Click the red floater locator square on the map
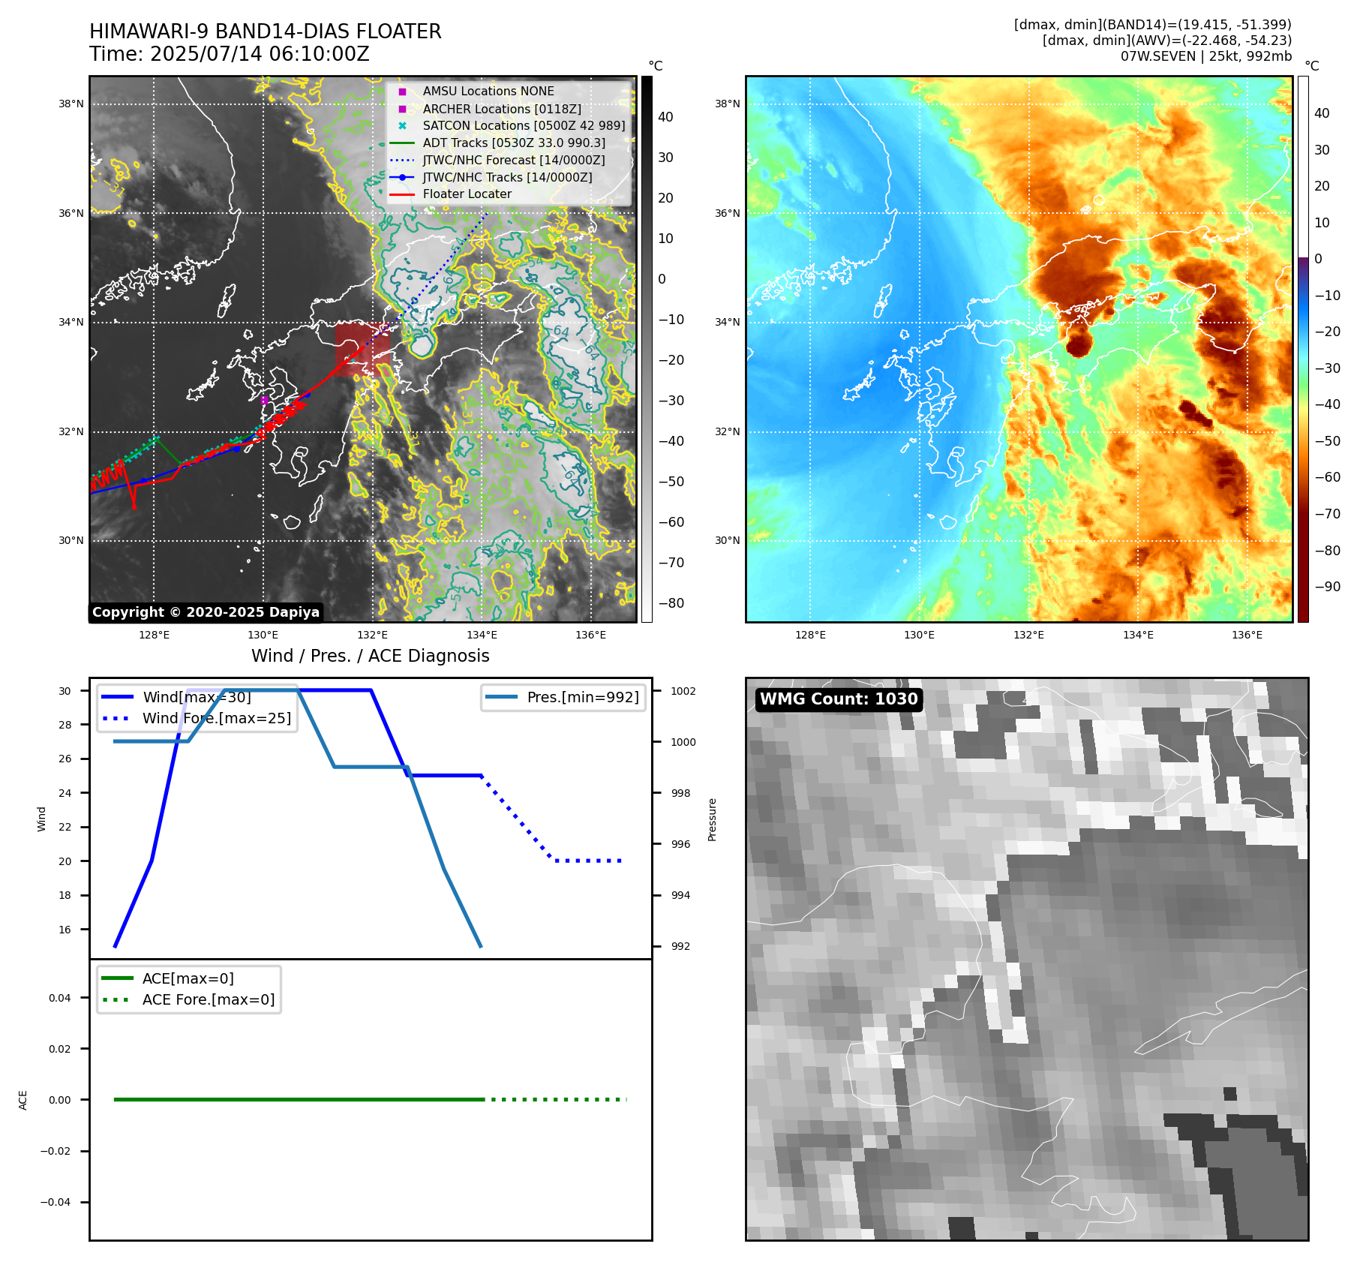 (x=362, y=350)
